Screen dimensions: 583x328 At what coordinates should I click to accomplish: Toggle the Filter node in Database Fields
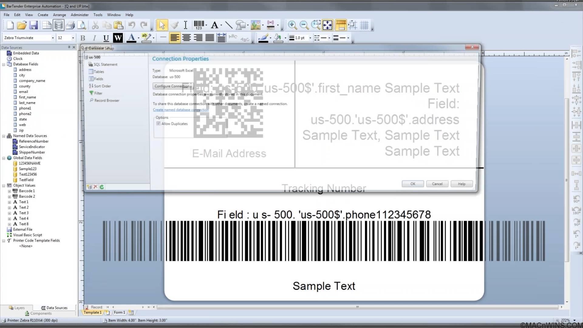tap(98, 93)
